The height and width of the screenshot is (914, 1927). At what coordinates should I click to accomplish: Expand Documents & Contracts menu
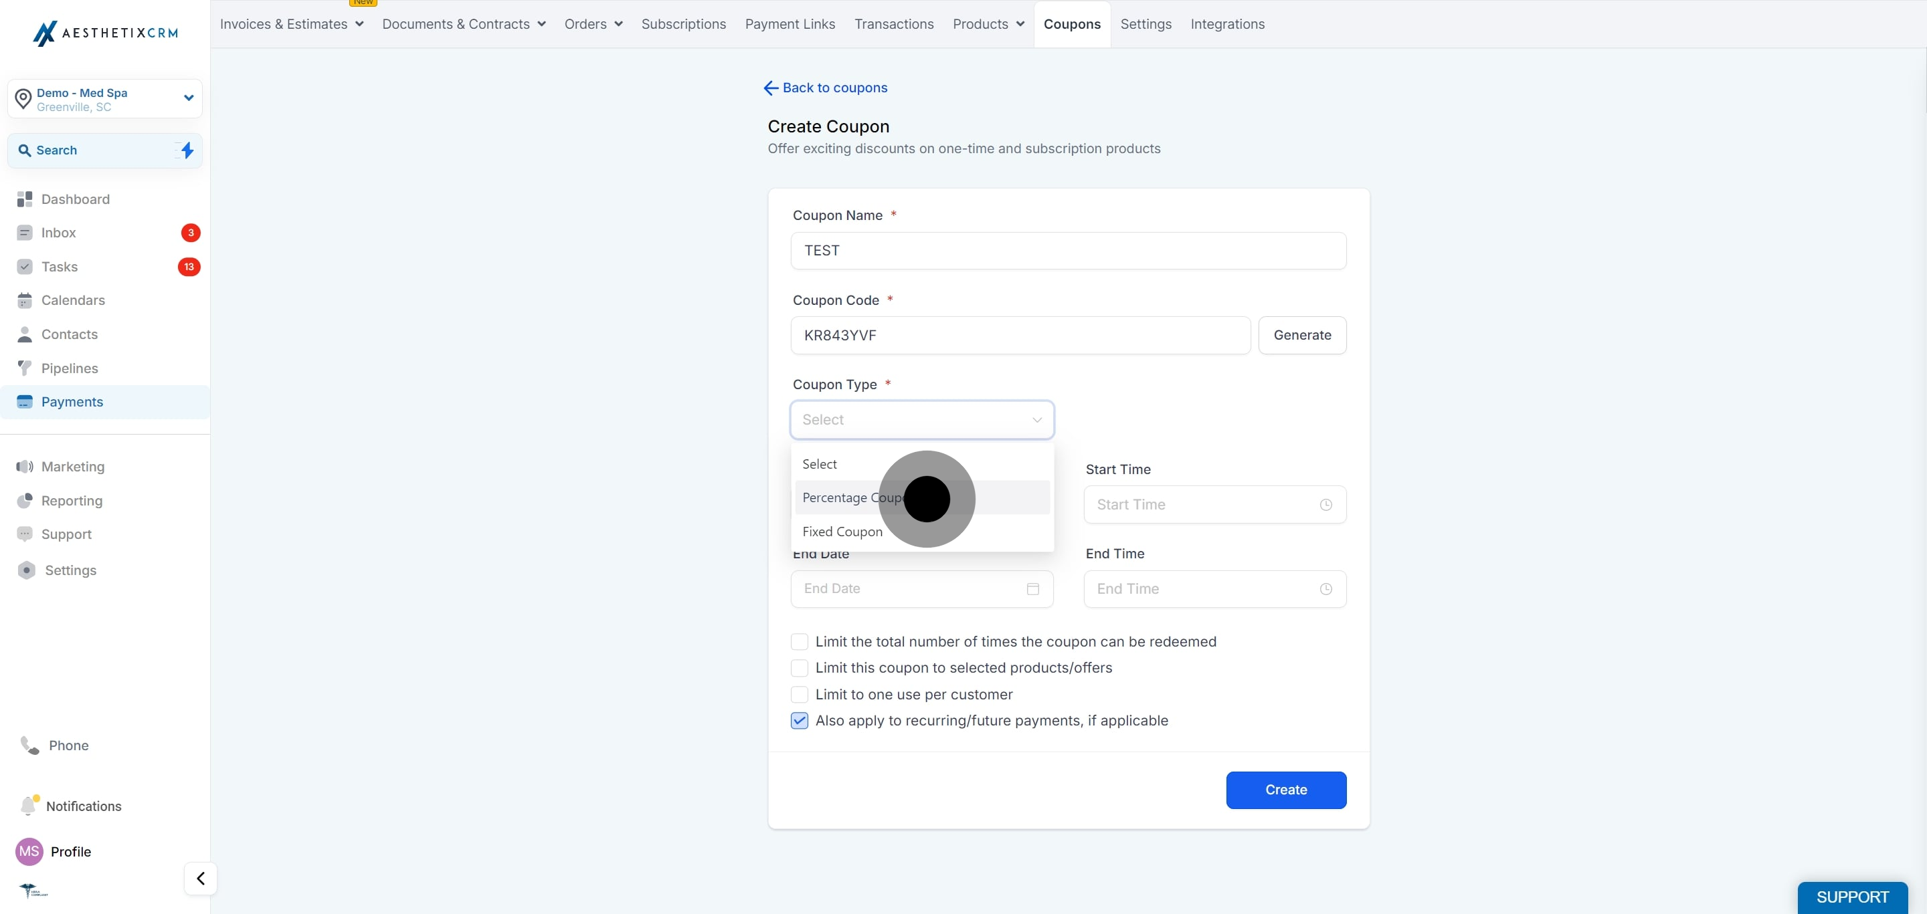click(x=464, y=24)
